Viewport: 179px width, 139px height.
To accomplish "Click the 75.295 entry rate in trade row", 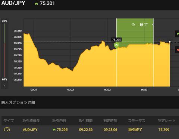I will tap(62, 130).
